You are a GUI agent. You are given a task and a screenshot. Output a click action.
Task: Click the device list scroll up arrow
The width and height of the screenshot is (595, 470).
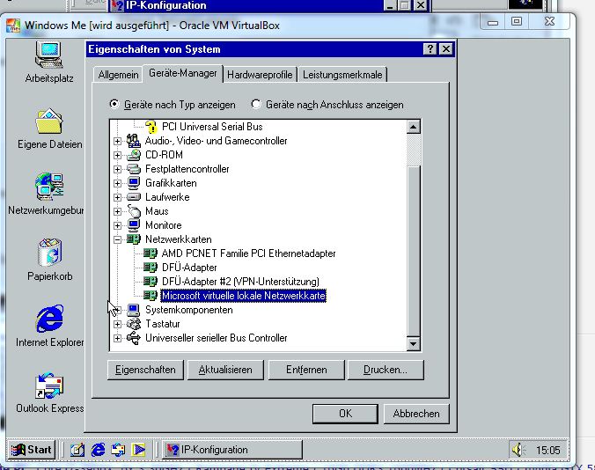(413, 127)
